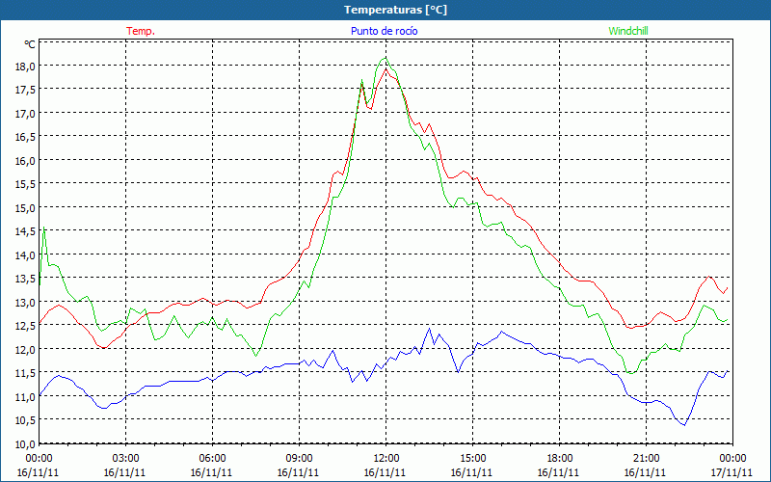Click the 18,0 y-axis value label
771x482 pixels.
click(23, 66)
